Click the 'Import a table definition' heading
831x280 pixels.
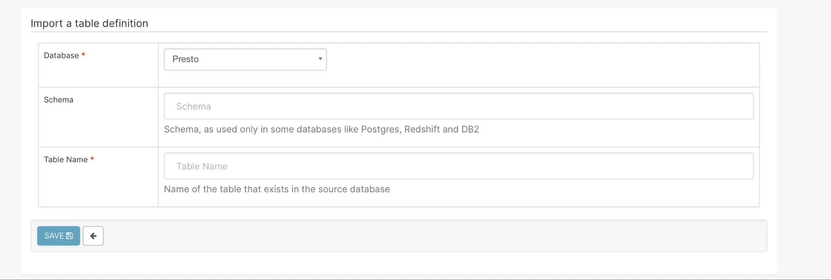pos(89,23)
